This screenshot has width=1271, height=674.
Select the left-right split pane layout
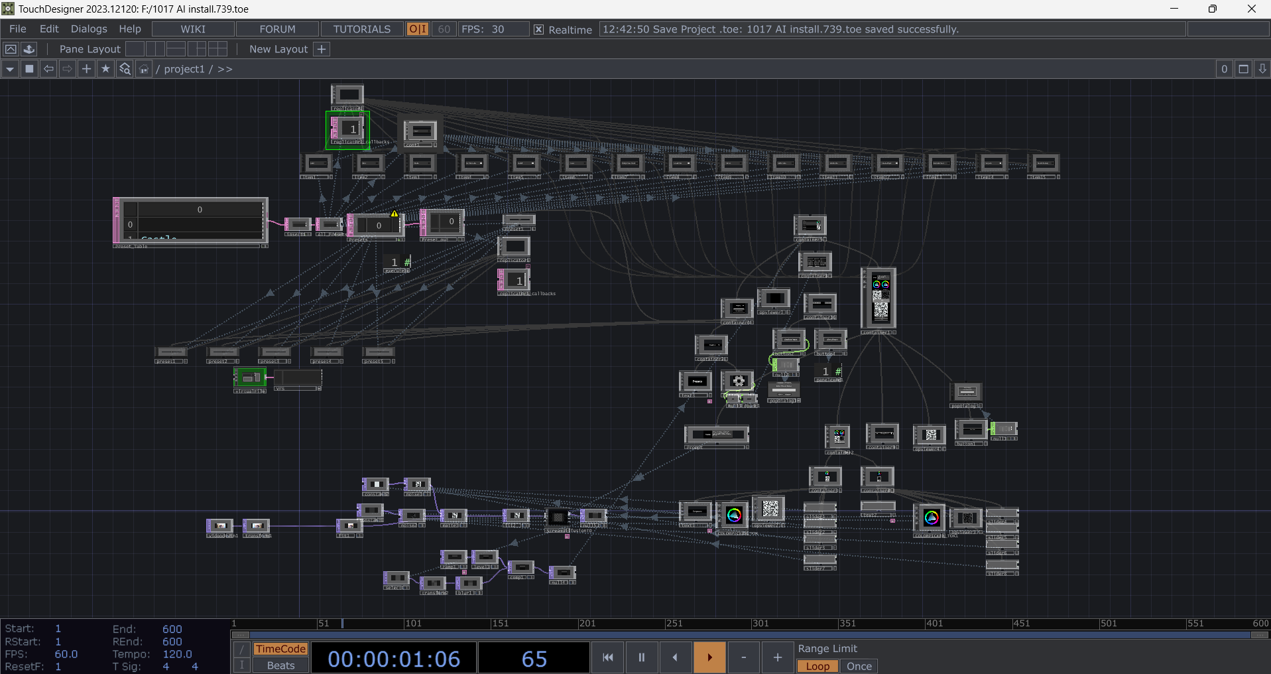[155, 49]
